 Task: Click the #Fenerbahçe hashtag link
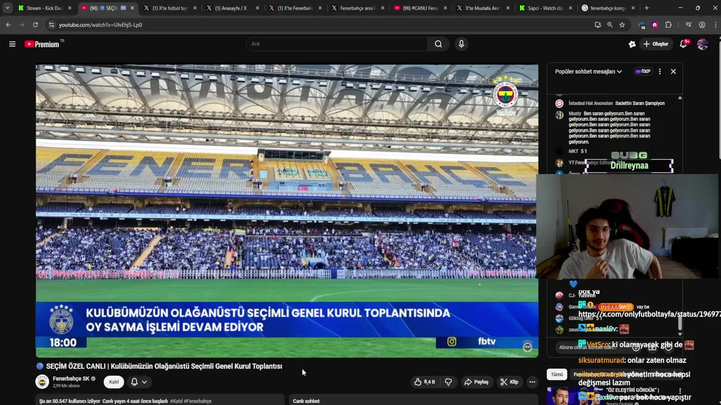pos(198,401)
